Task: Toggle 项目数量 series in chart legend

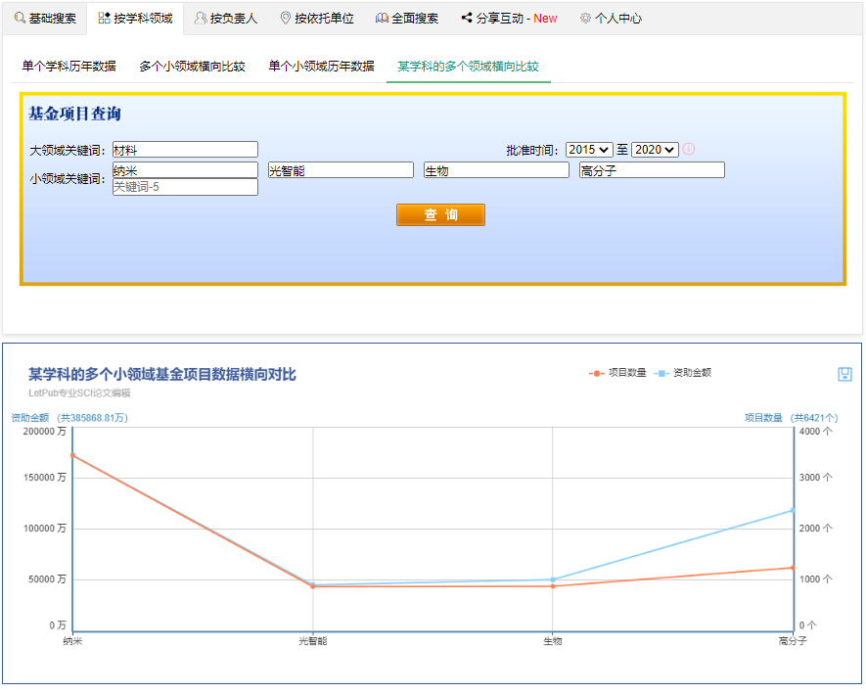Action: coord(617,373)
